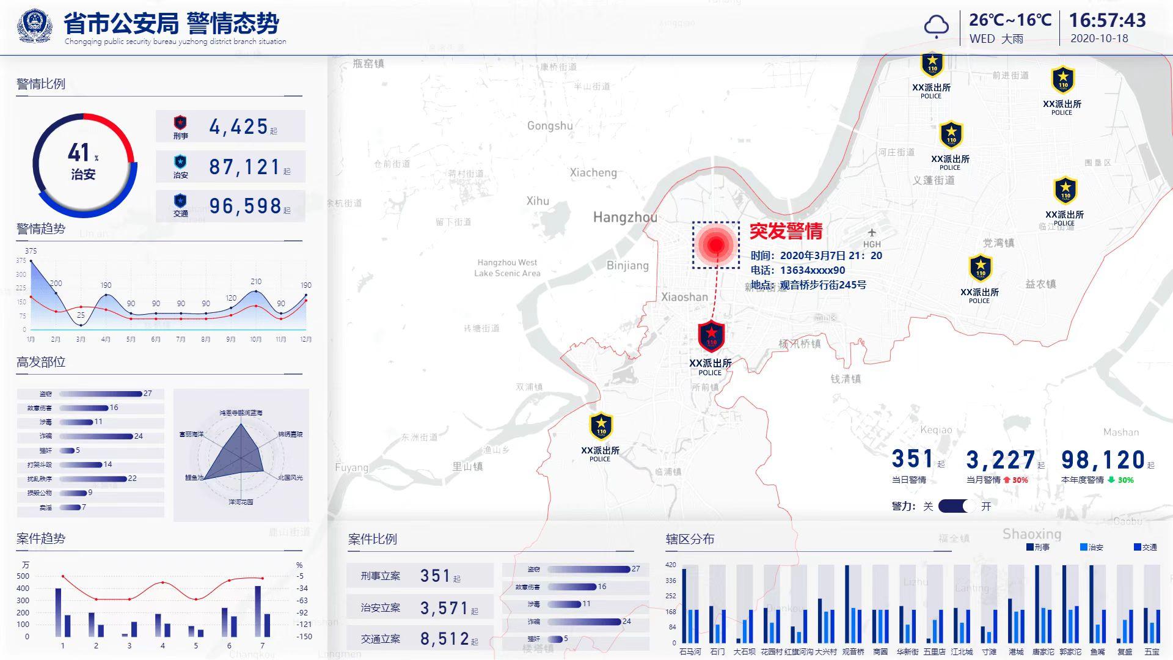Toggle 交通 legend in district chart

click(1146, 547)
